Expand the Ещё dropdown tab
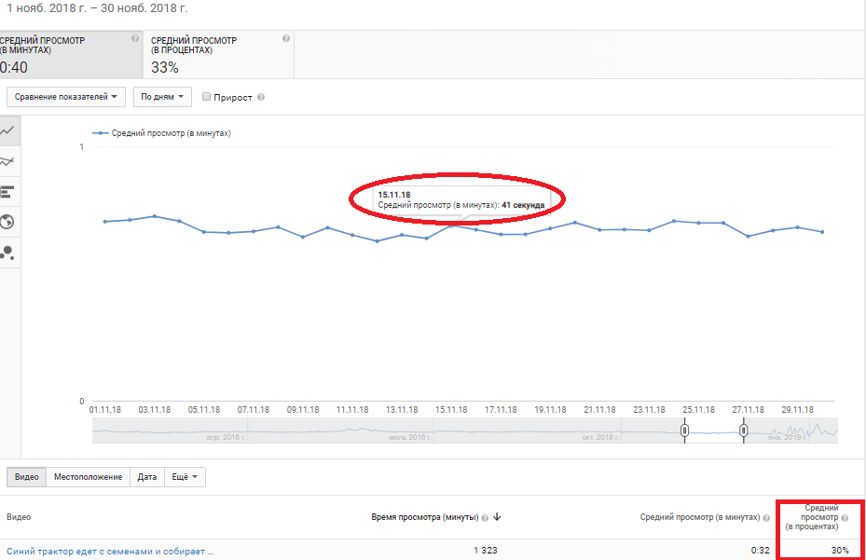This screenshot has height=560, width=866. click(184, 477)
